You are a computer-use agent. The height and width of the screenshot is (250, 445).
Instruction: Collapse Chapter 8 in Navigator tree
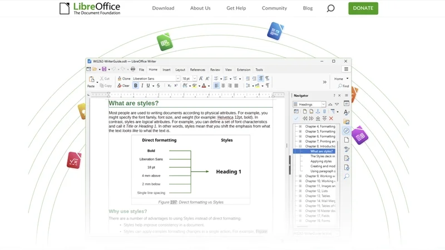point(300,146)
